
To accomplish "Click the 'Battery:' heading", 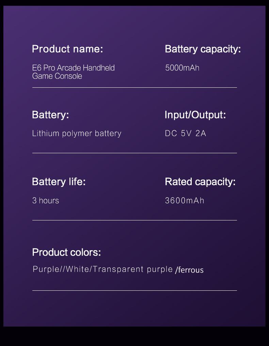I will 50,115.
